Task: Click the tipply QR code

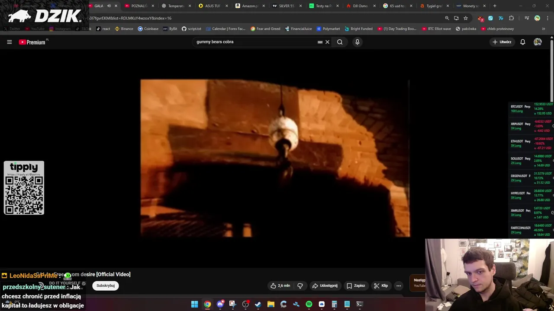Action: (24, 194)
